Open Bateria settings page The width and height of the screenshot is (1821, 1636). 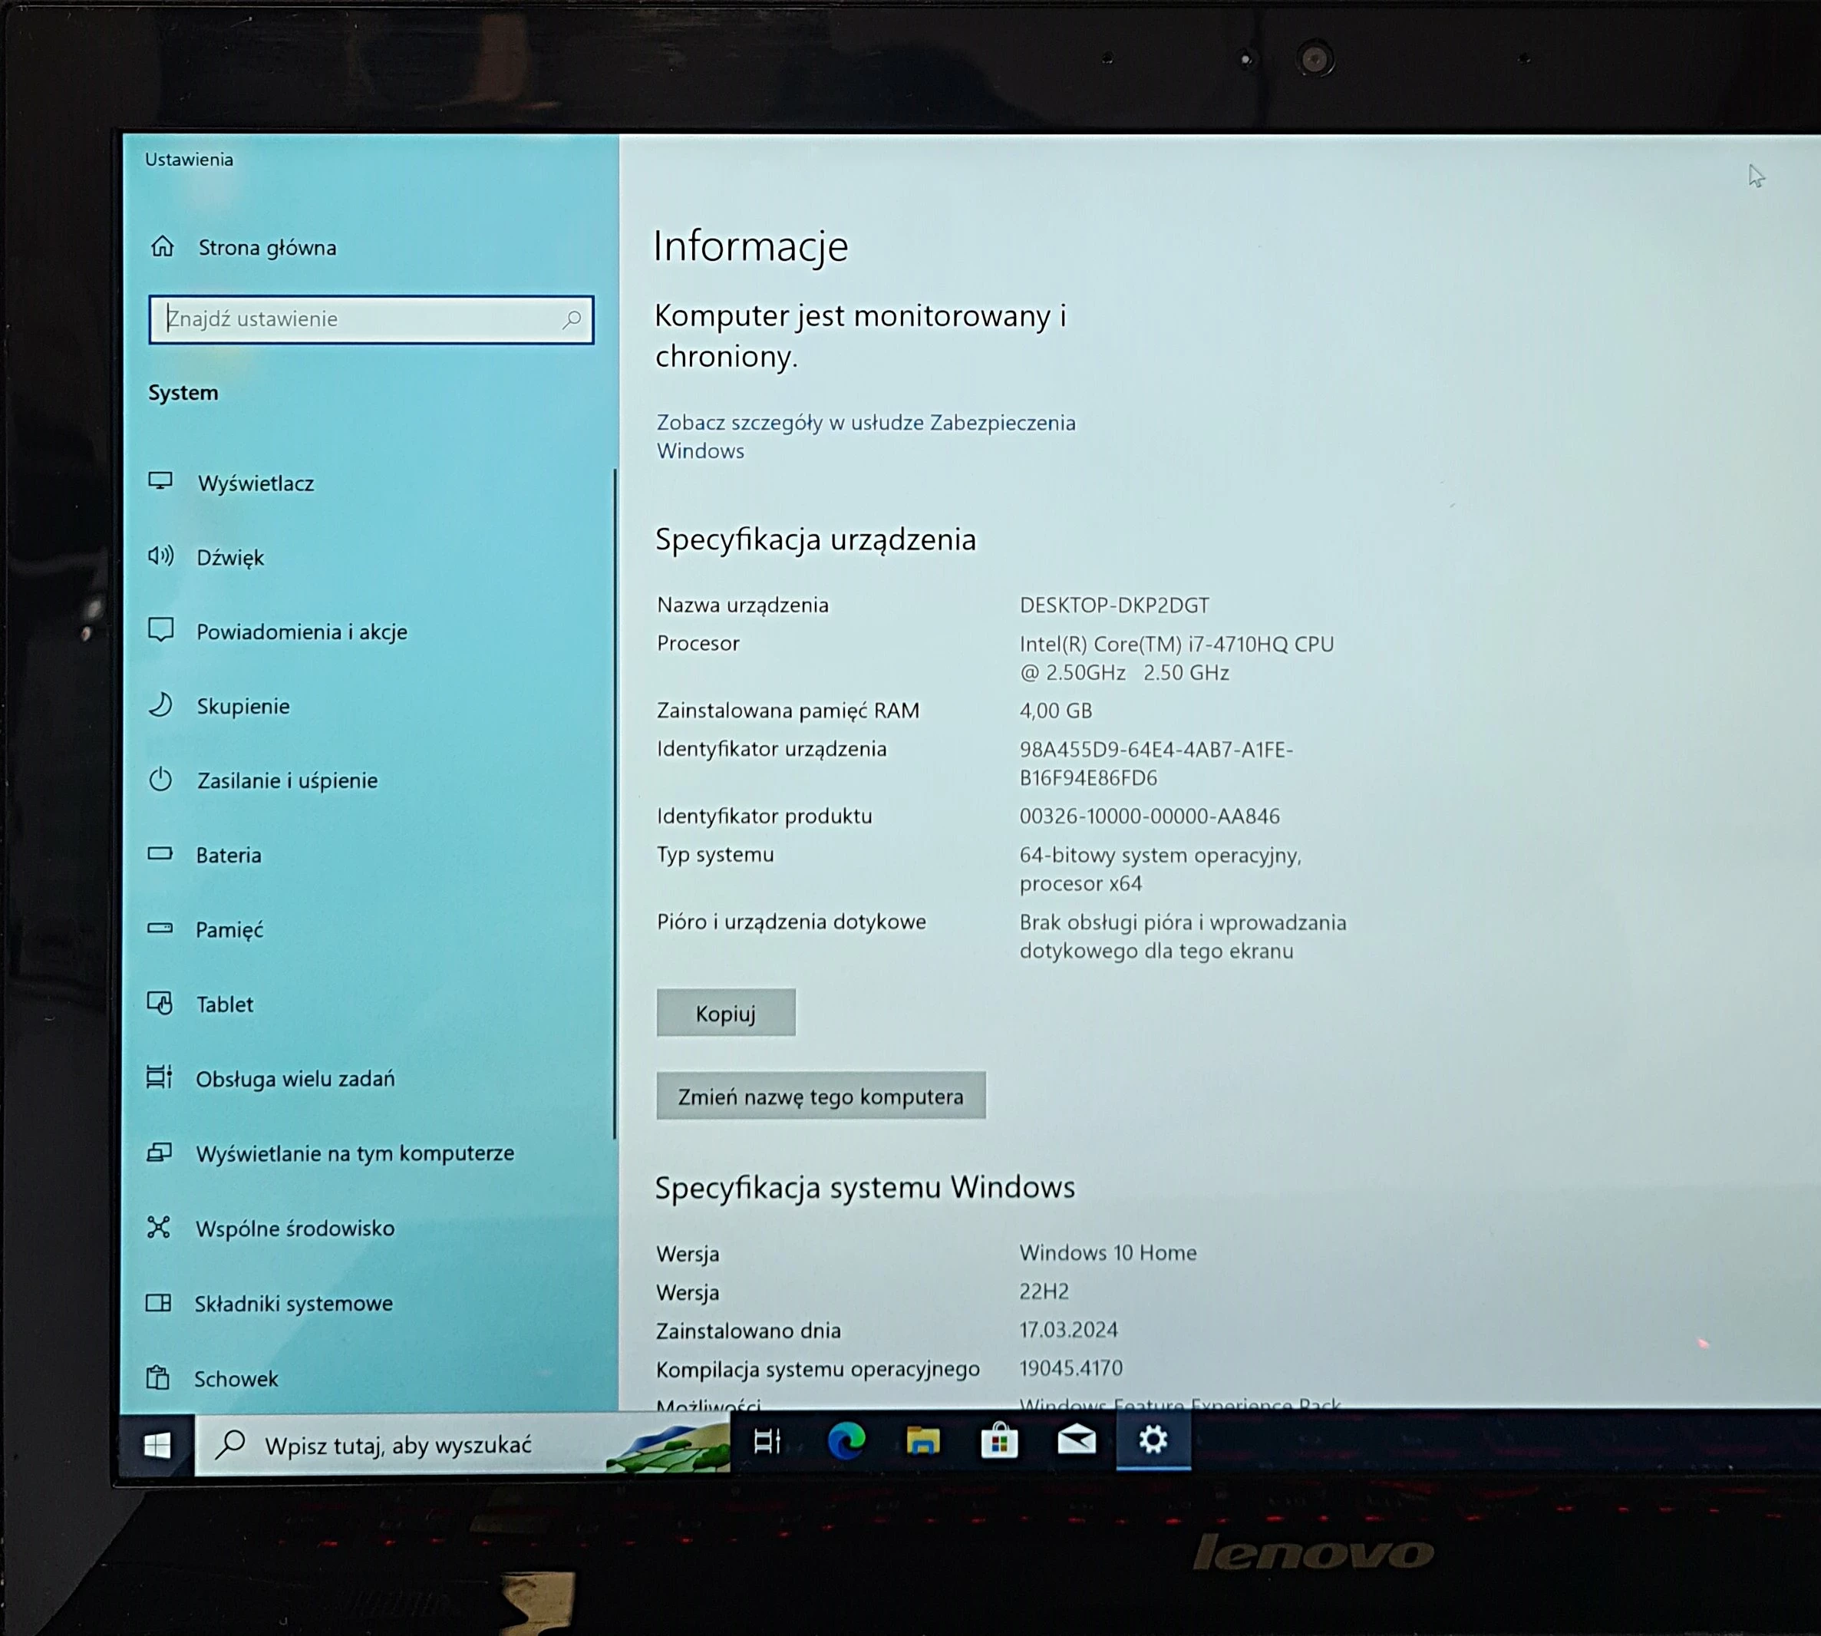point(229,855)
